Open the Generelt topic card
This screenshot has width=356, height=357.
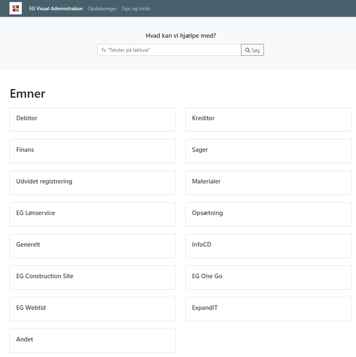click(x=92, y=246)
